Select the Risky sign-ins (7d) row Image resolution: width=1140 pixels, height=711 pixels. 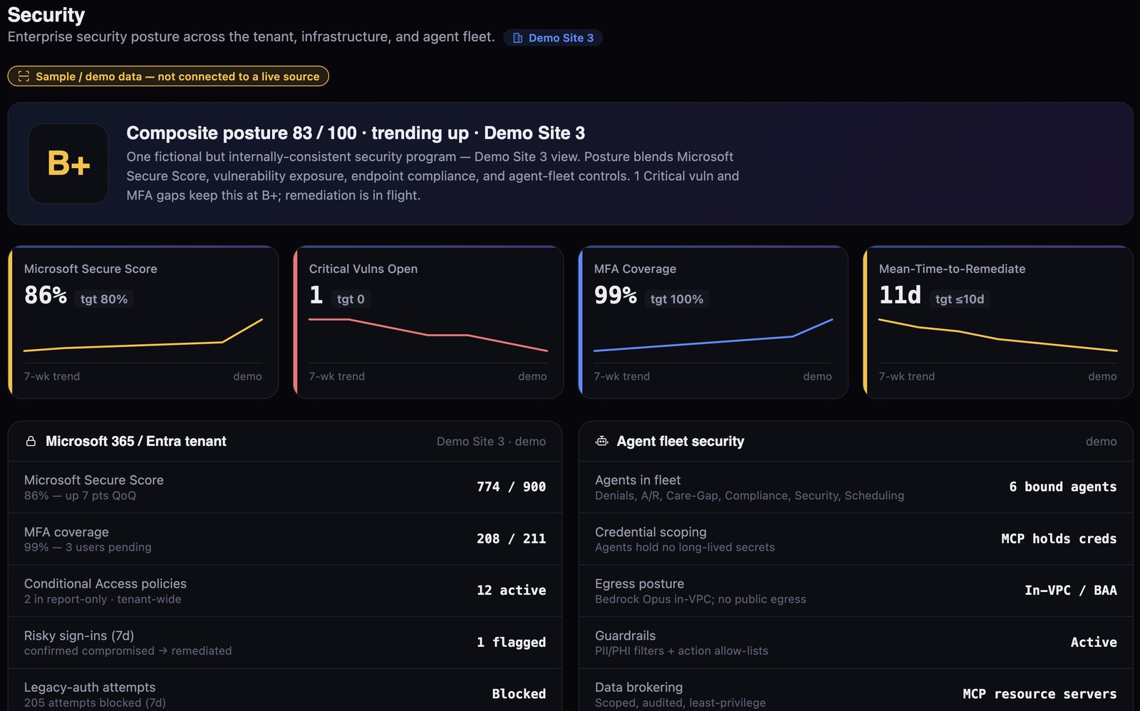click(285, 643)
